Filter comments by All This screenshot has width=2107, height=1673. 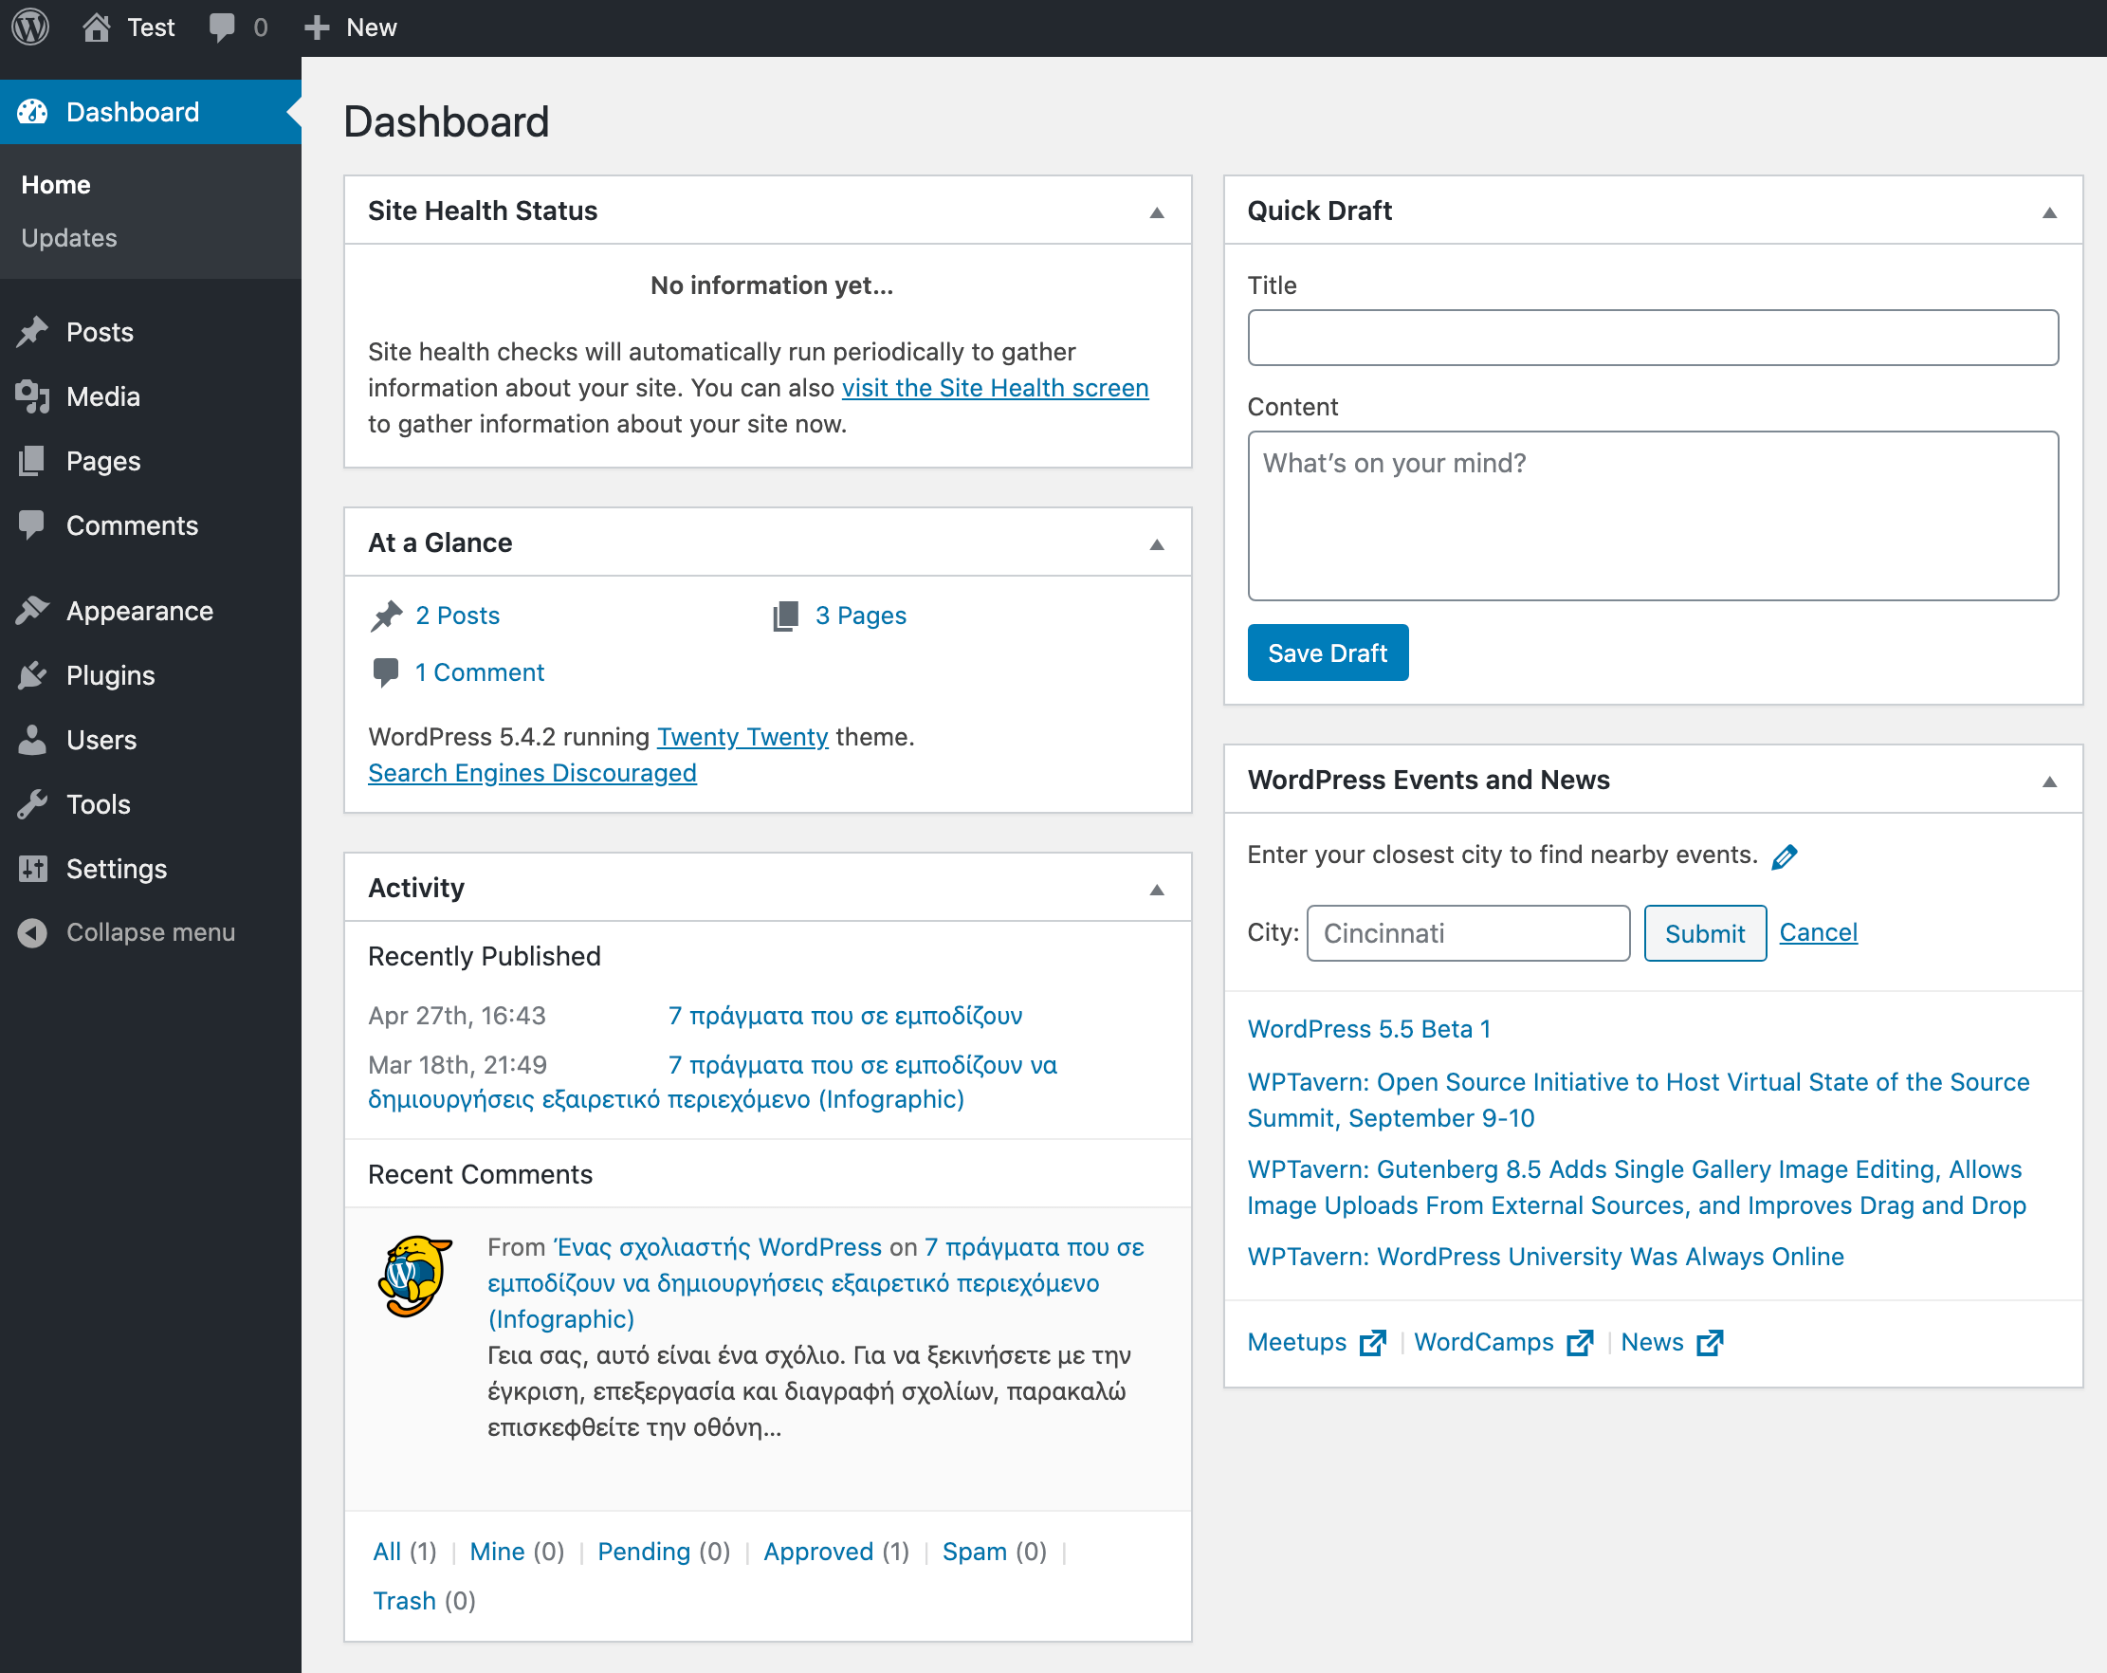pyautogui.click(x=387, y=1552)
